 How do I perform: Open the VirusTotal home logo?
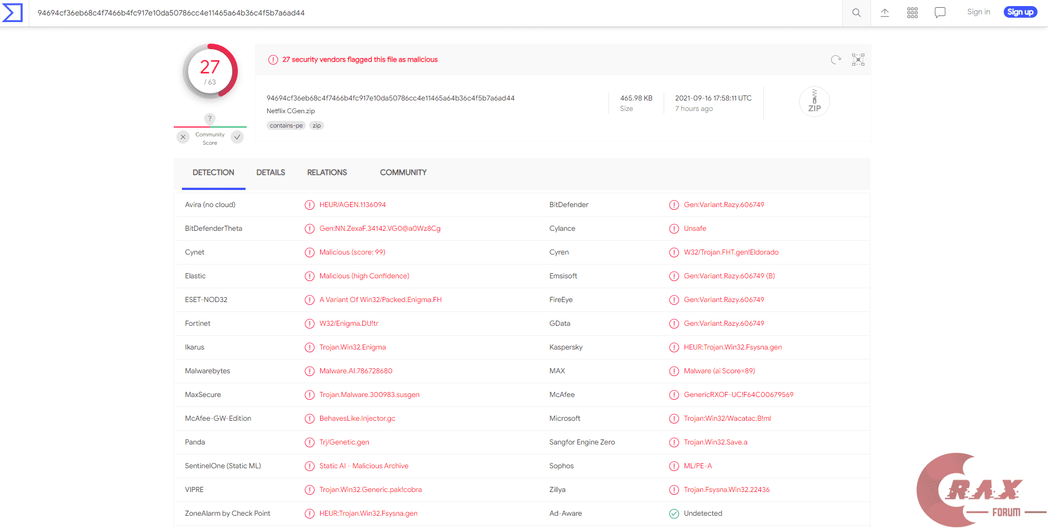12,13
